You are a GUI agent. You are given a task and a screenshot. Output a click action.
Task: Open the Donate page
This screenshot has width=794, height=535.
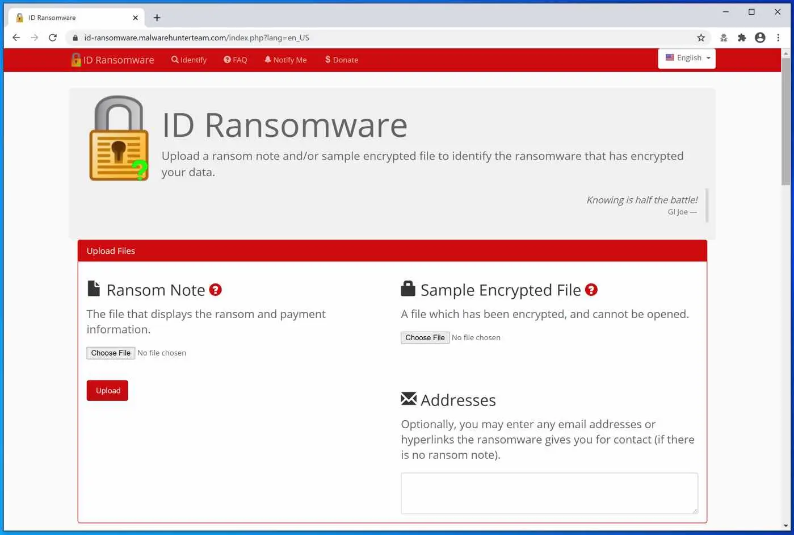click(341, 60)
